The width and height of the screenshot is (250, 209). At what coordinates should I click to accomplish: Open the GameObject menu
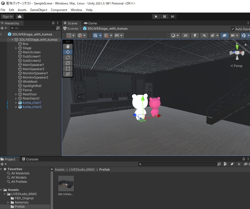pyautogui.click(x=39, y=10)
